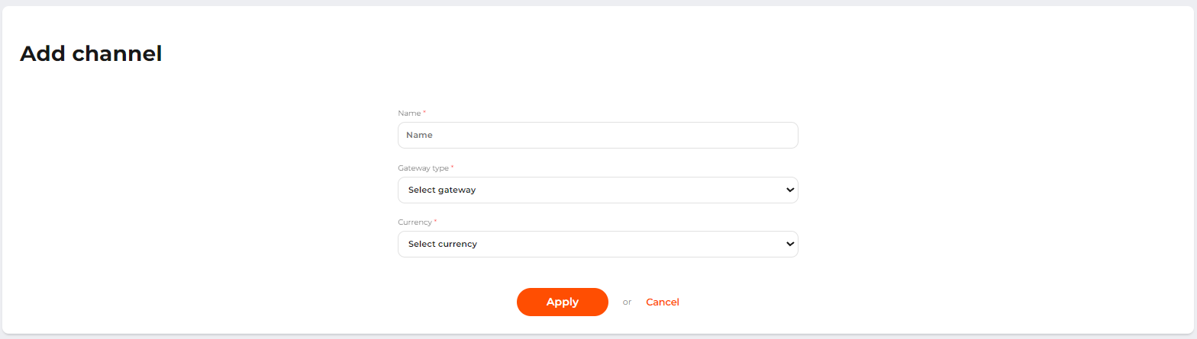This screenshot has height=339, width=1197.
Task: Click the chevron arrow on Select currency
Action: (x=789, y=245)
